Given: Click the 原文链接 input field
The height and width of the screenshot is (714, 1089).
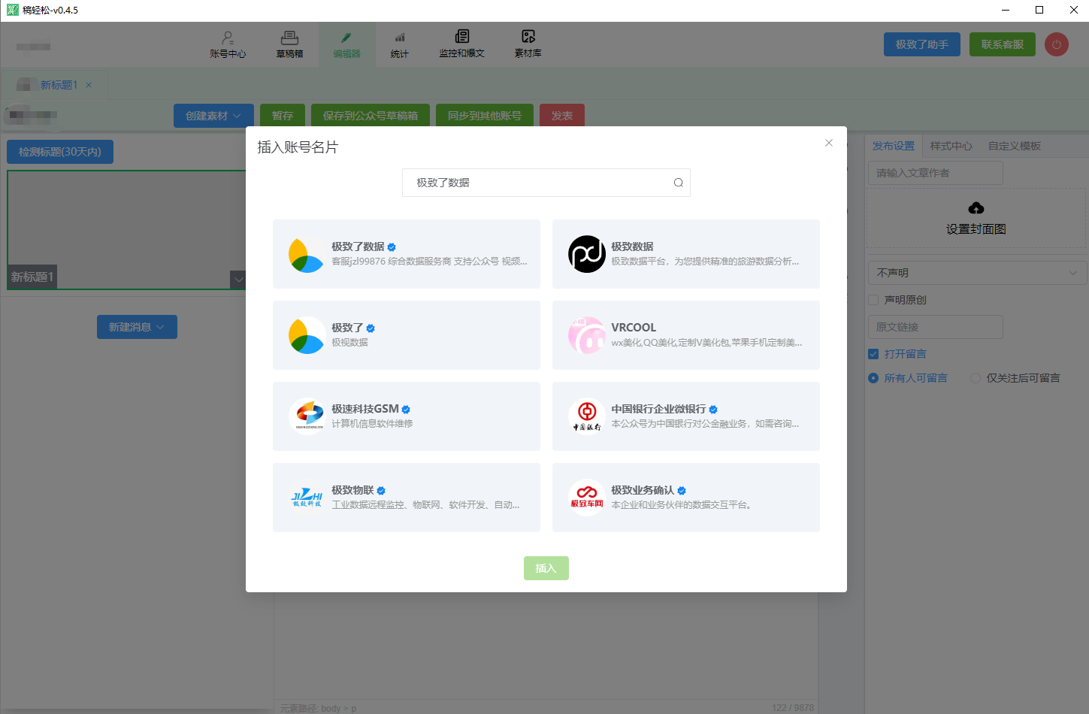Looking at the screenshot, I should pos(936,327).
